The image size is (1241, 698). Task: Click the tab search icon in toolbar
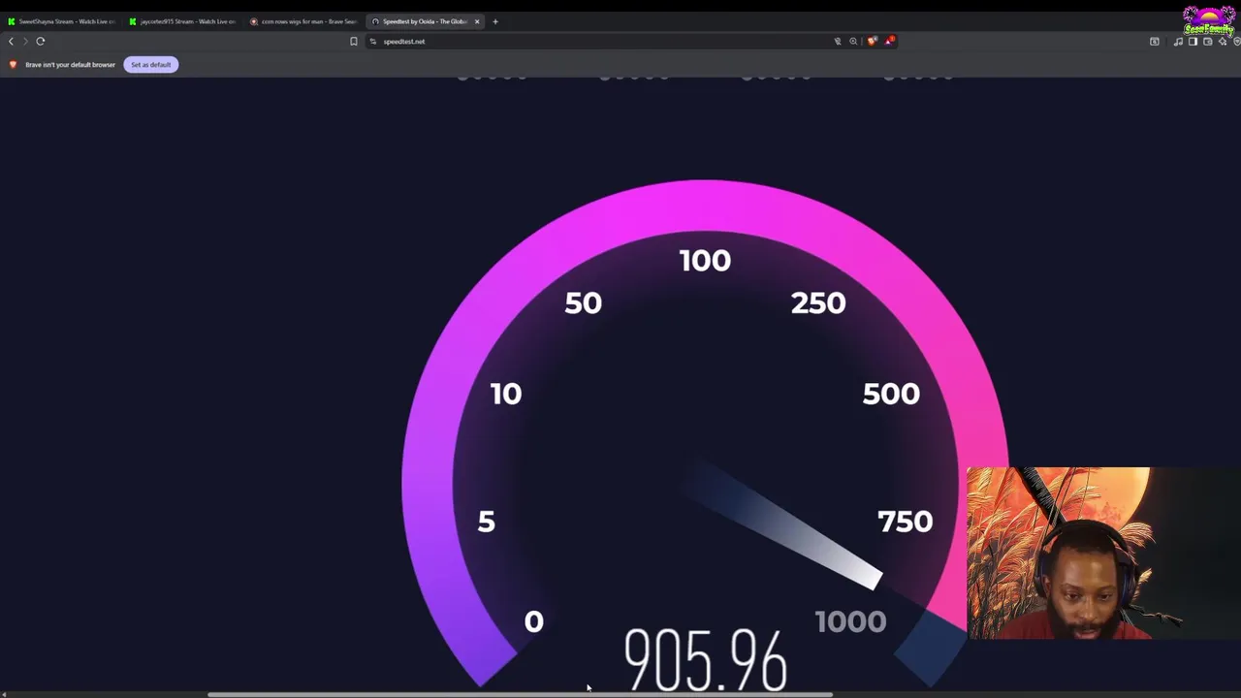[x=1155, y=42]
